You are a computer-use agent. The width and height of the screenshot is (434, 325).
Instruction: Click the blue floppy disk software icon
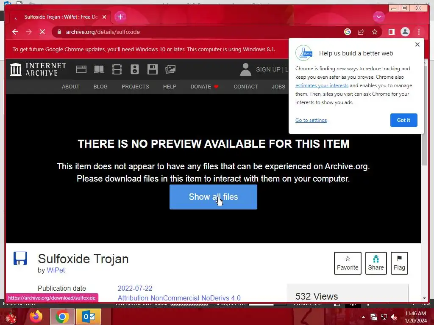point(20,259)
